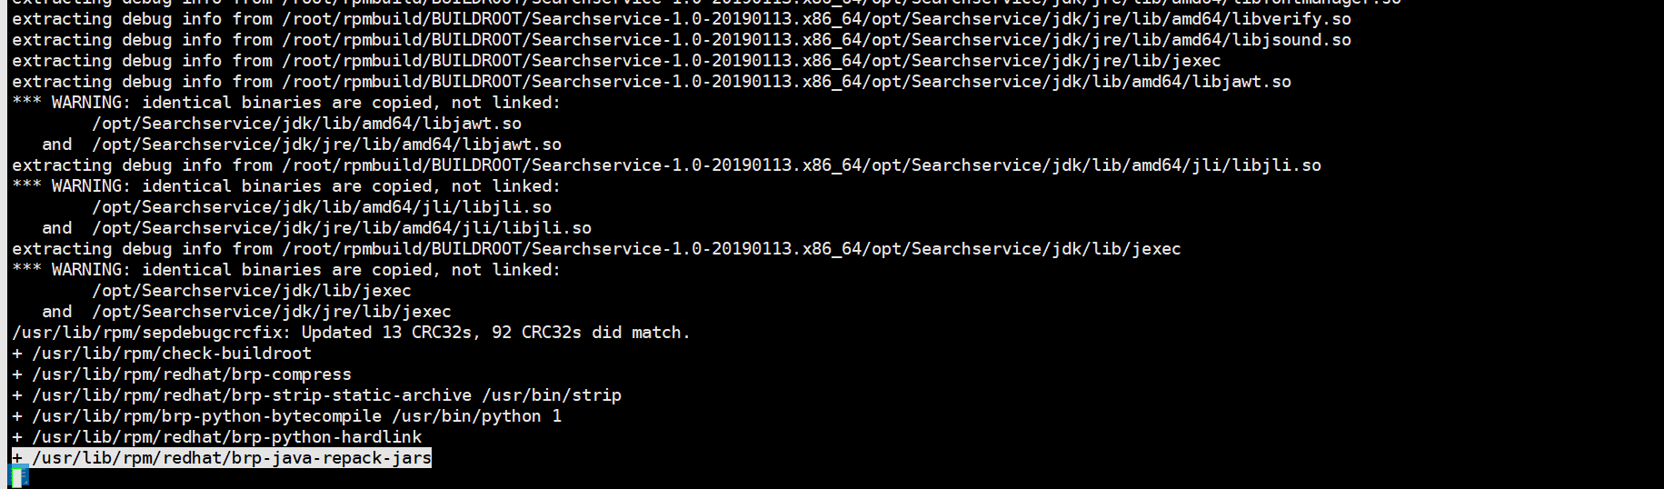The height and width of the screenshot is (489, 1664).
Task: Click the brp-python-hardlink command line
Action: click(x=217, y=437)
